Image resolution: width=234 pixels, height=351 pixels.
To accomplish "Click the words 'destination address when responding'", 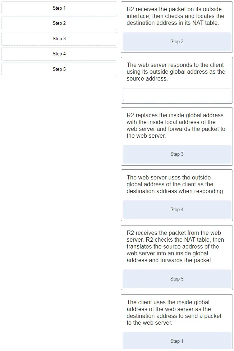I will click(175, 191).
